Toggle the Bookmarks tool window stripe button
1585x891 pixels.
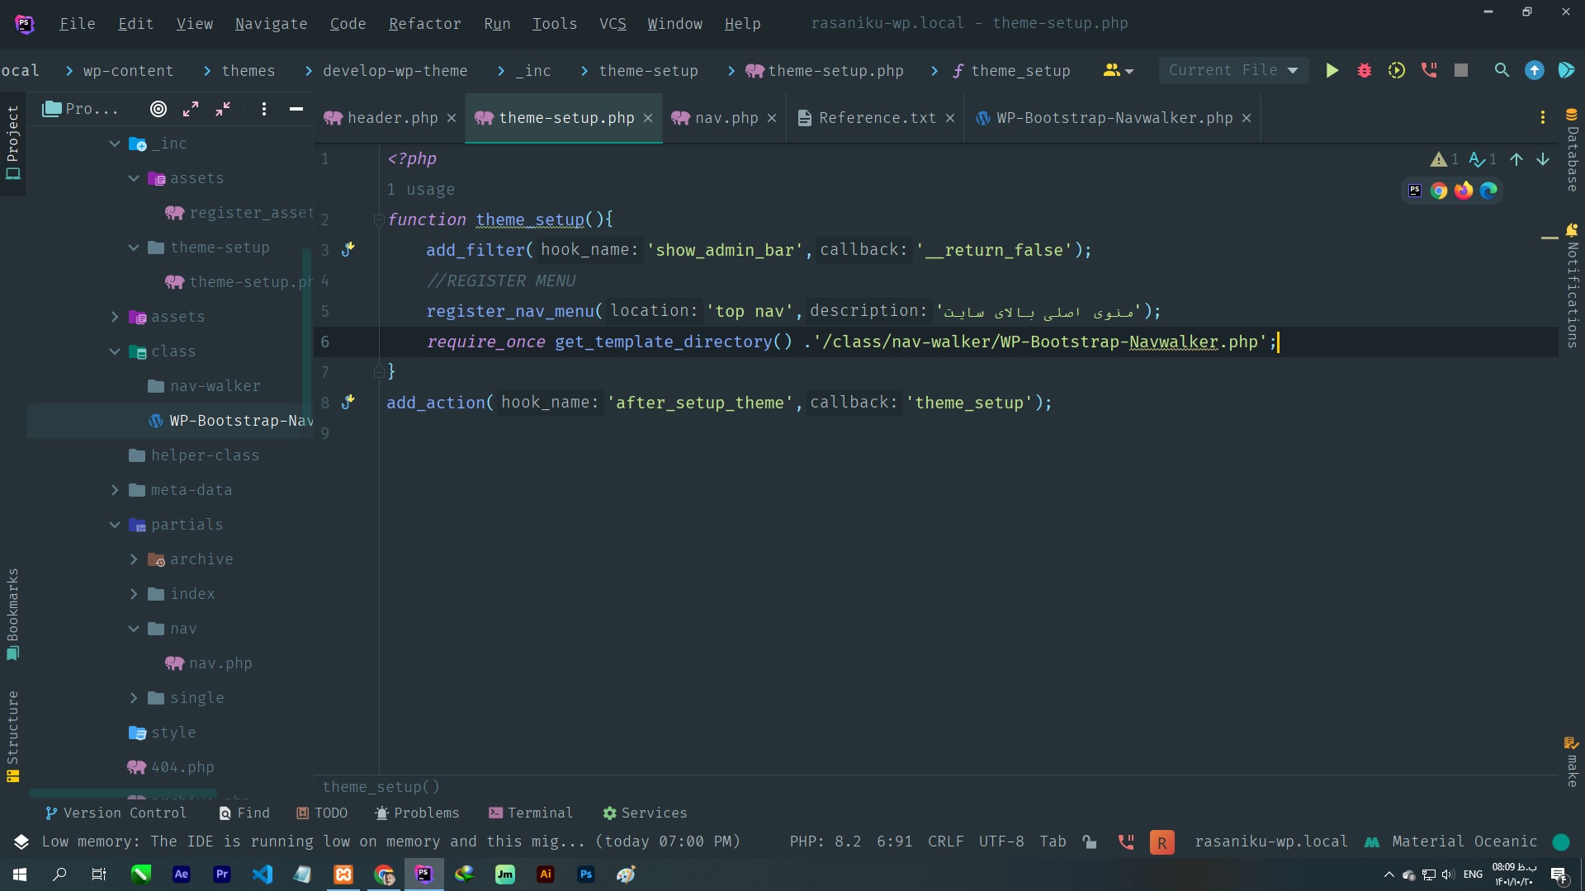coord(12,614)
